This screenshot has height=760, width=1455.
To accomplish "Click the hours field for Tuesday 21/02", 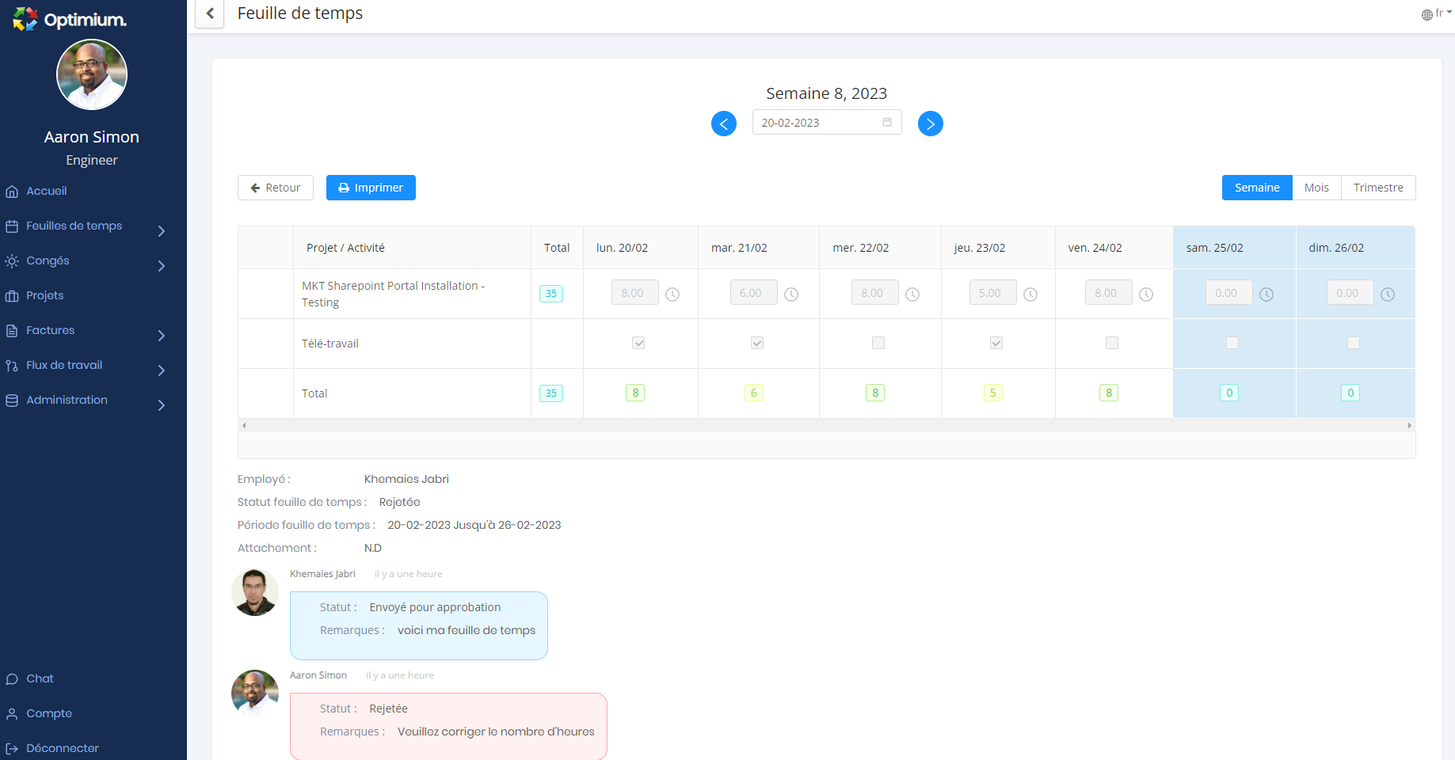I will (752, 293).
